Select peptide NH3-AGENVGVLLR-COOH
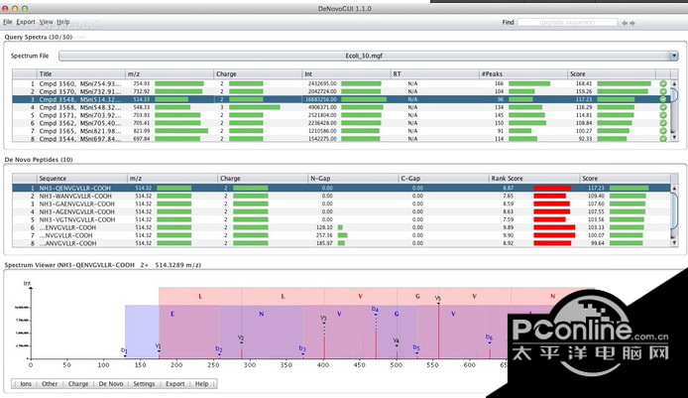The width and height of the screenshot is (688, 398). [x=341, y=211]
